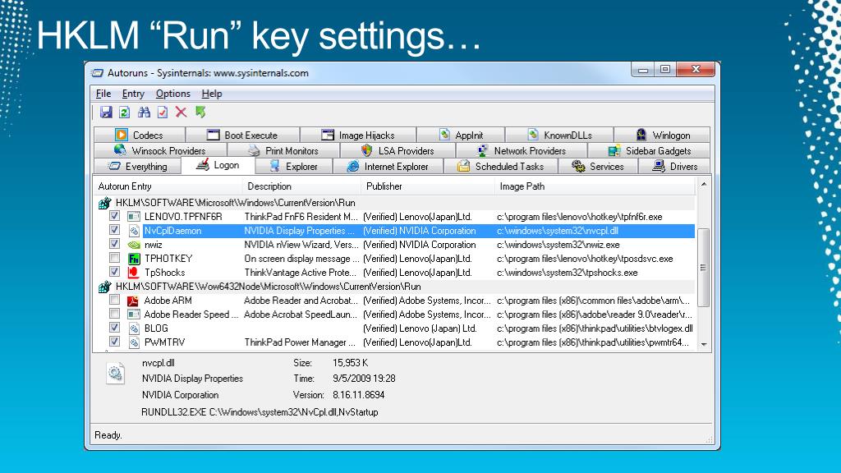Switch to the Internet Explorer tab
Image resolution: width=841 pixels, height=473 pixels.
pyautogui.click(x=388, y=166)
